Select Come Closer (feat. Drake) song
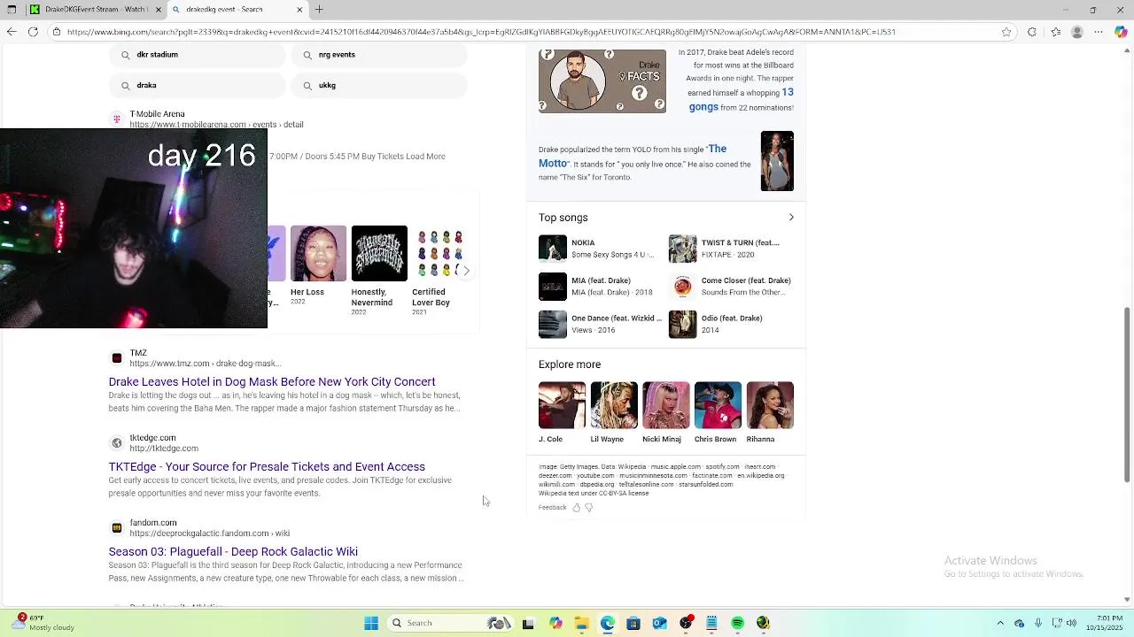 [731, 287]
